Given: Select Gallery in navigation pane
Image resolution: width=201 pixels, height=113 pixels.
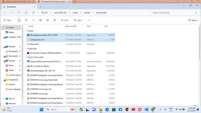Looking at the screenshot, I should pyautogui.click(x=11, y=32).
